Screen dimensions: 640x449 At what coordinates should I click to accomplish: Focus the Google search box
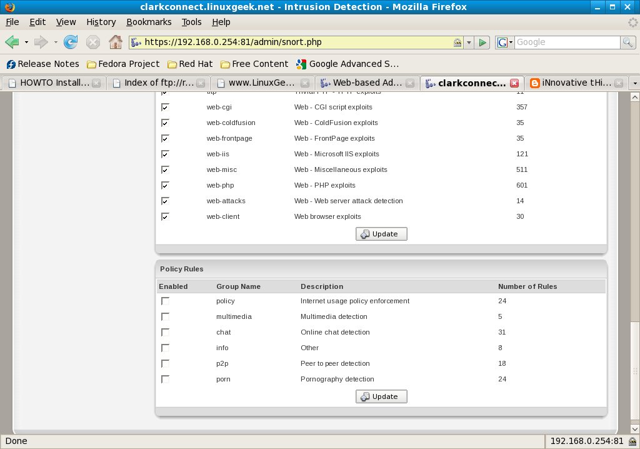click(567, 42)
